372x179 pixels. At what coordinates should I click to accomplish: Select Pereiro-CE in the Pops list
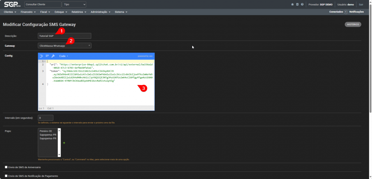46,131
